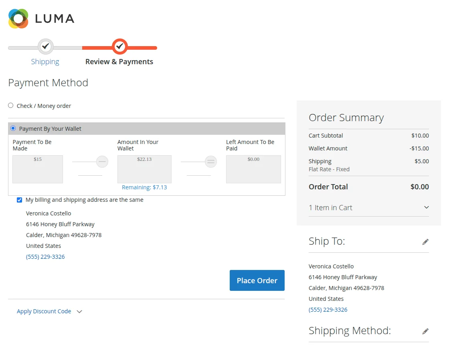Viewport: 449px width, 353px height.
Task: Click the Luma logo icon
Action: pos(18,18)
